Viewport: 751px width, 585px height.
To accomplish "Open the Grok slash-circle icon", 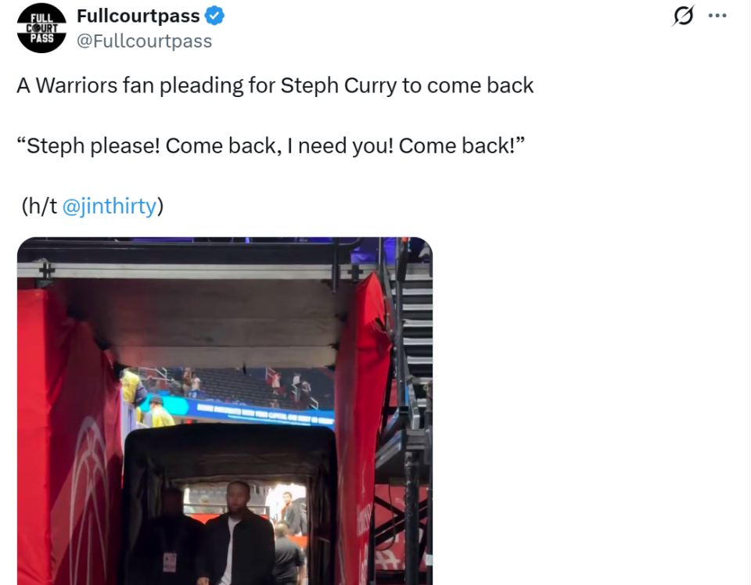I will 683,16.
